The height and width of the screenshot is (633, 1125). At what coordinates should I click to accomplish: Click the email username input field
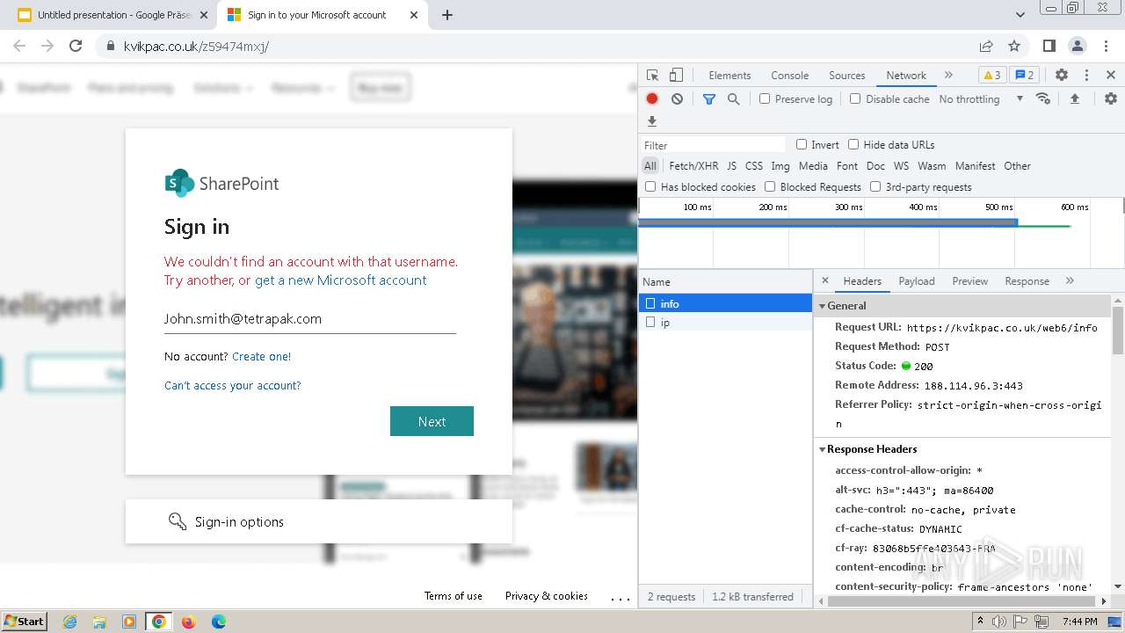point(310,319)
